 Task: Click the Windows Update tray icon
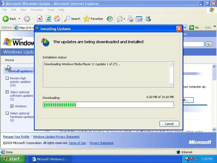(197, 159)
